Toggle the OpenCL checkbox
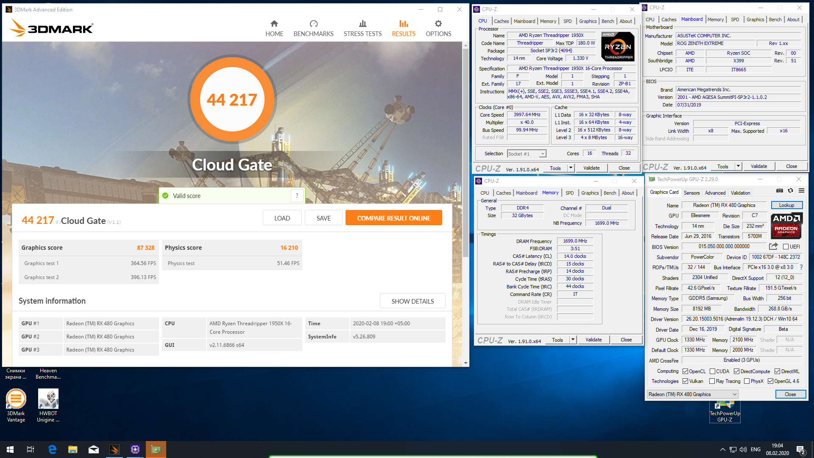Image resolution: width=814 pixels, height=458 pixels. pyautogui.click(x=685, y=371)
